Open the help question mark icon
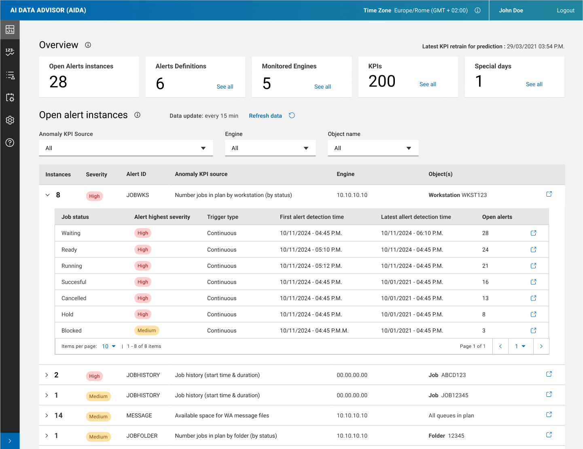 tap(10, 142)
